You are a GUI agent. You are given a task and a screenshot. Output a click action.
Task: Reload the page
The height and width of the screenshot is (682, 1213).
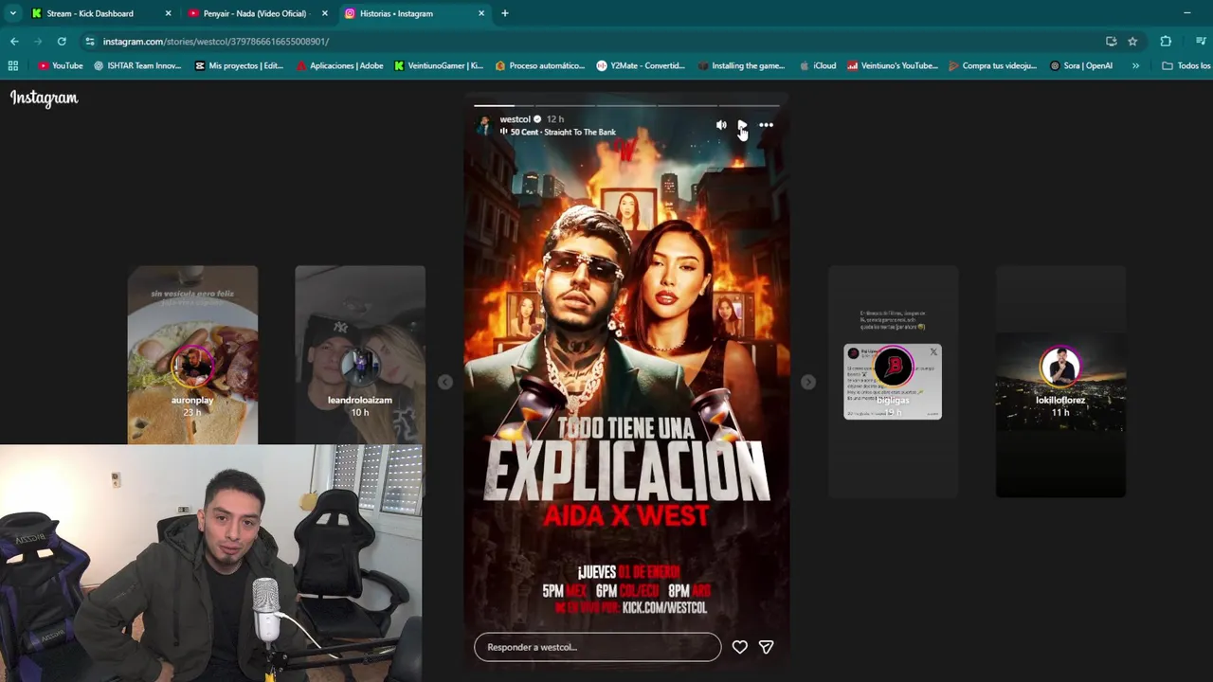pyautogui.click(x=62, y=42)
